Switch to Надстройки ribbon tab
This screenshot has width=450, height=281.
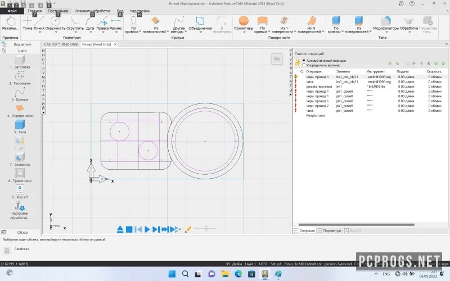[139, 11]
